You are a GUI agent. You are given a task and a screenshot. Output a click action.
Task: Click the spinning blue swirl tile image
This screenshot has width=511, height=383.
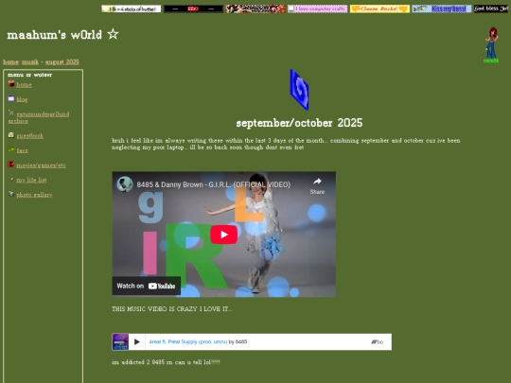coord(299,90)
